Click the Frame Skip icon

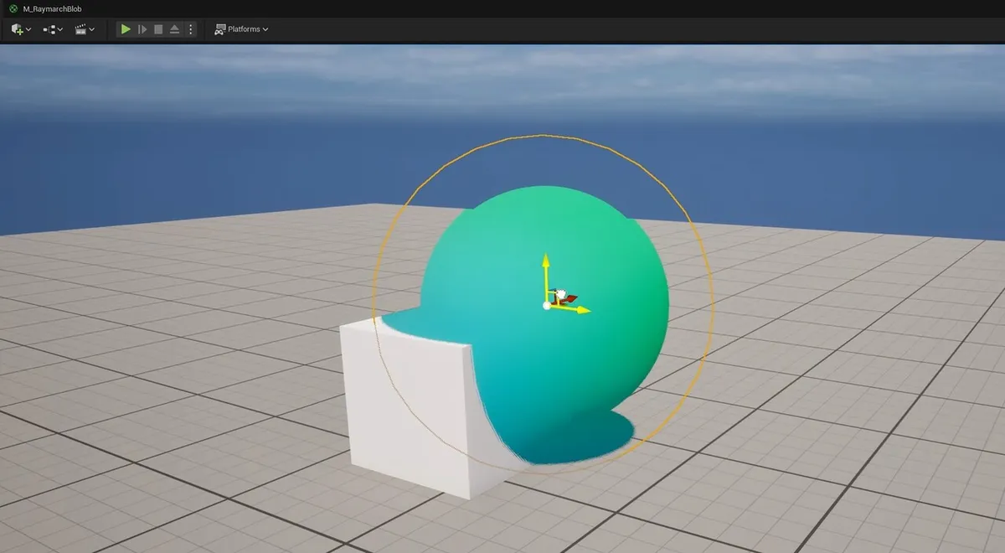click(142, 28)
